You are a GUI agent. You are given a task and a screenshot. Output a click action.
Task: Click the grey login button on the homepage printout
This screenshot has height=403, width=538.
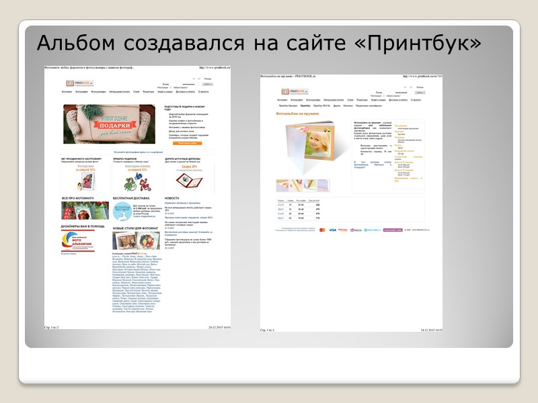tap(208, 84)
